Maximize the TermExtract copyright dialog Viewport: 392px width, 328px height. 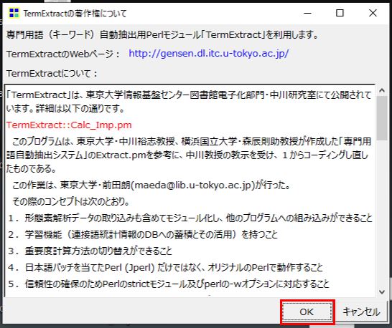click(340, 13)
